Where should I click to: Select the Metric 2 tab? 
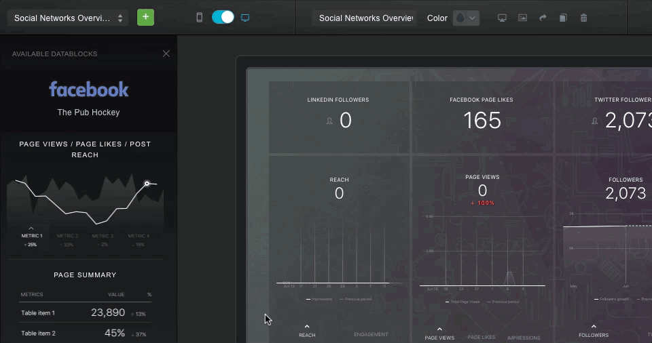point(67,236)
